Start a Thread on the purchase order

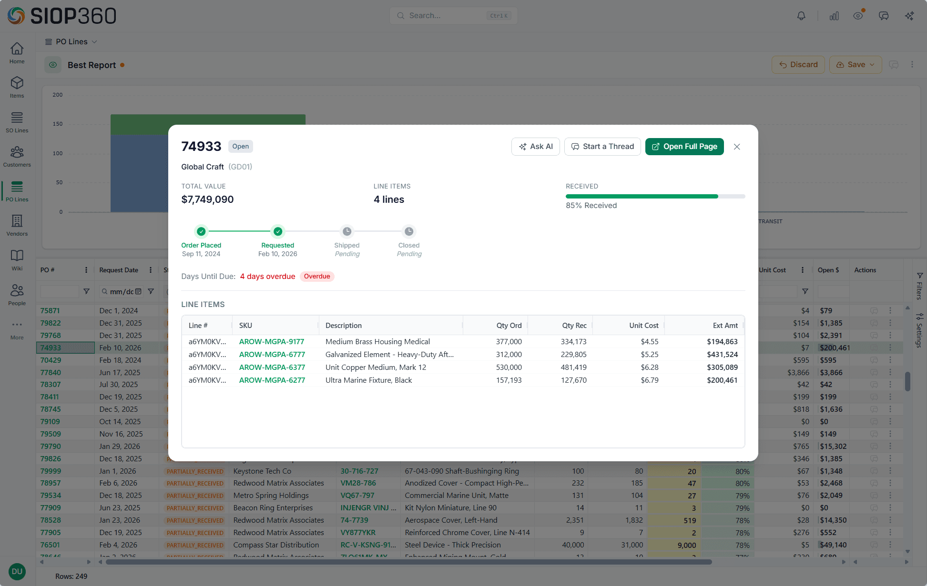602,146
